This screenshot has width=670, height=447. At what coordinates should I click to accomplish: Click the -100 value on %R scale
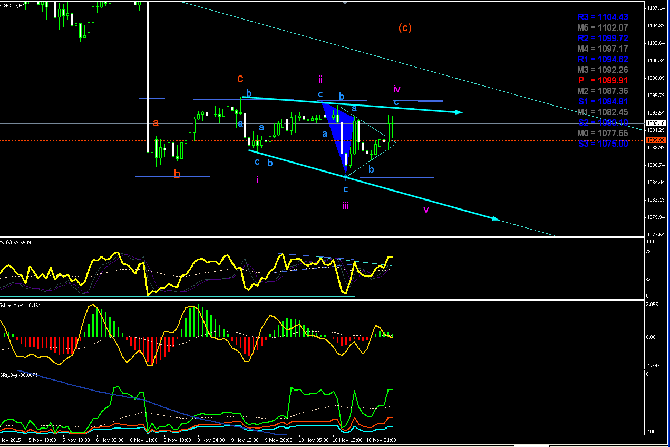(x=650, y=432)
